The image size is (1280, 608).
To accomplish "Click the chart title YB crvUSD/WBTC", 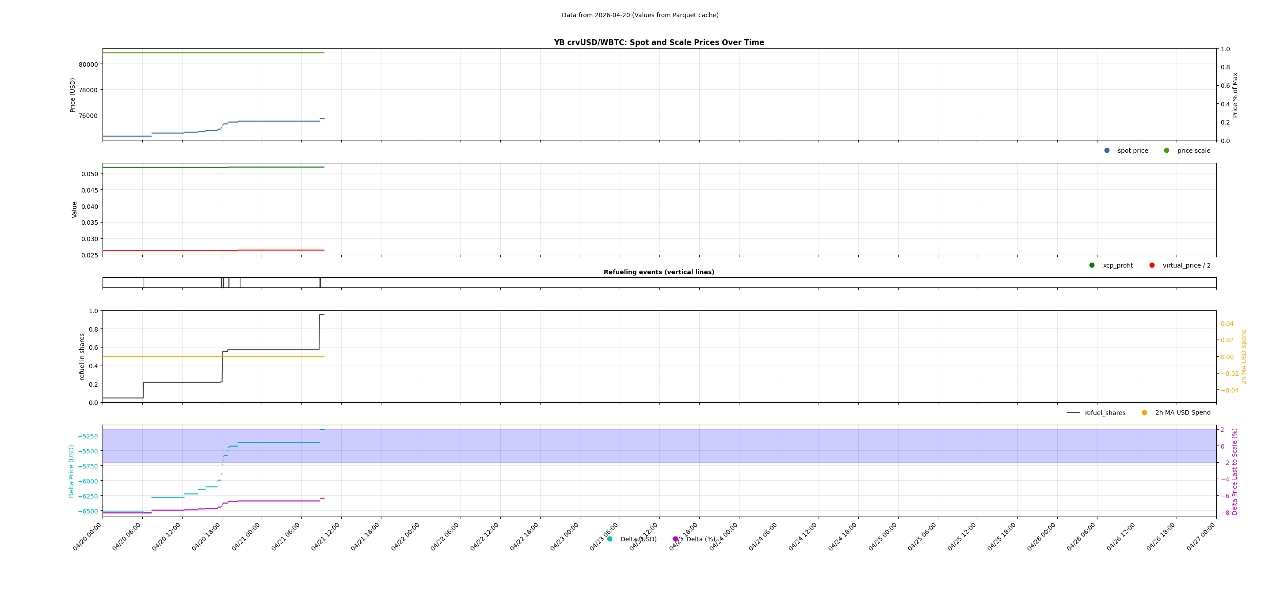I will [659, 42].
